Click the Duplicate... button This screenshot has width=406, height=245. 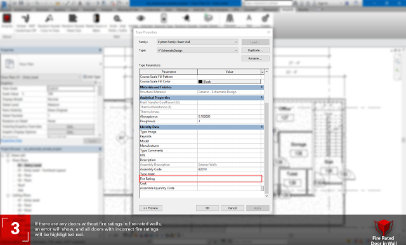click(x=255, y=51)
